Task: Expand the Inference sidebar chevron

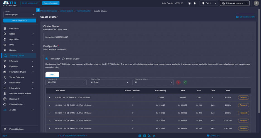Action: pyautogui.click(x=33, y=61)
